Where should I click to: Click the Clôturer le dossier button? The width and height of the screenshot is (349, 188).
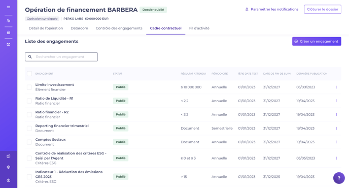click(323, 9)
